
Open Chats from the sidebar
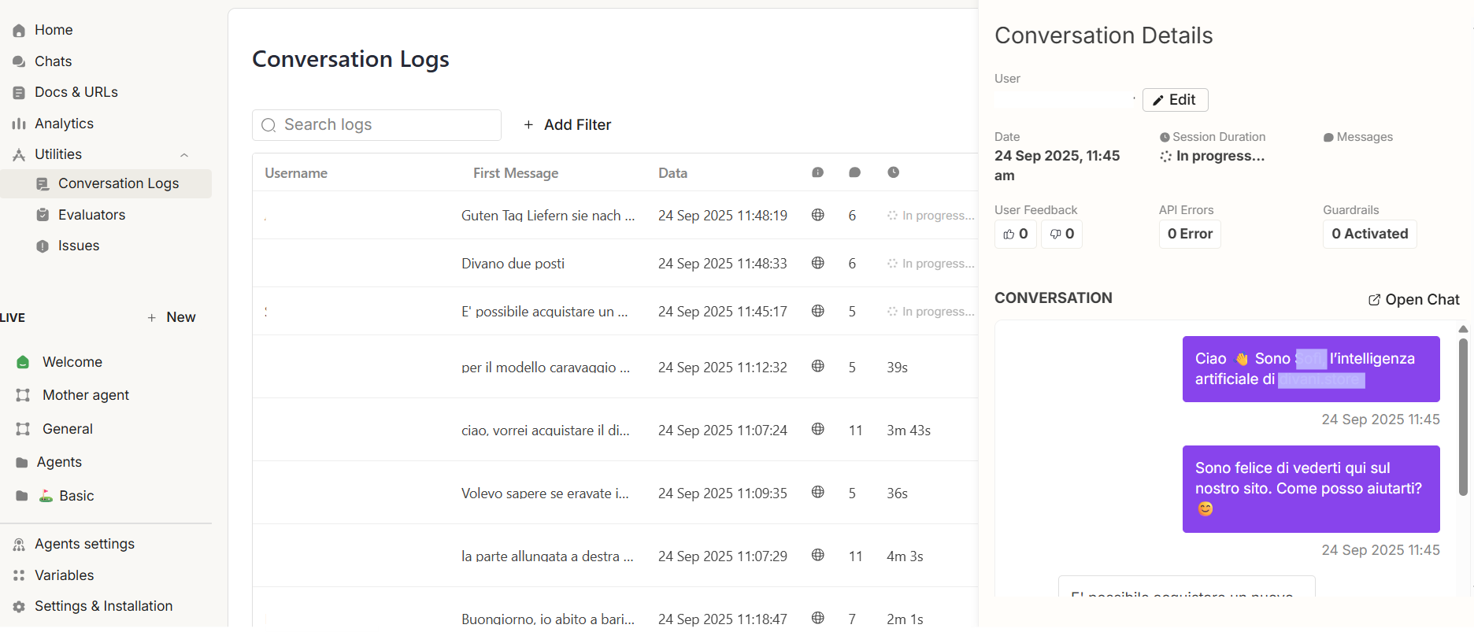[53, 61]
